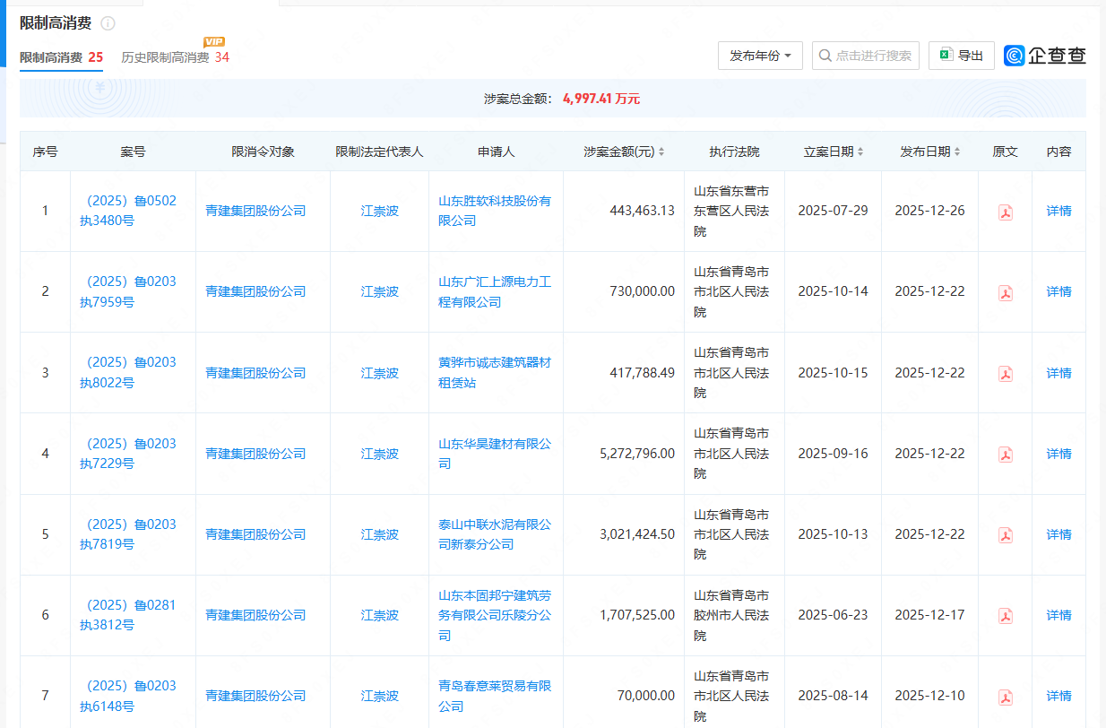Screen dimensions: 1106x728
Task: View PDF original for 山东华昊建材 row
Action: pyautogui.click(x=1005, y=455)
